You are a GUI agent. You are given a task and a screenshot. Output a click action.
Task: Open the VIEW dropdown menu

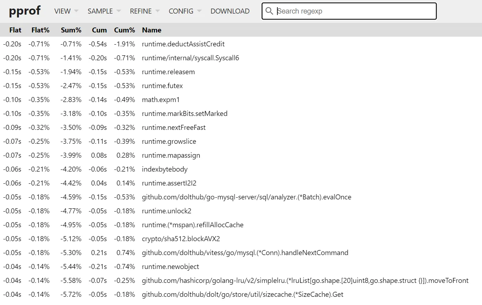66,11
